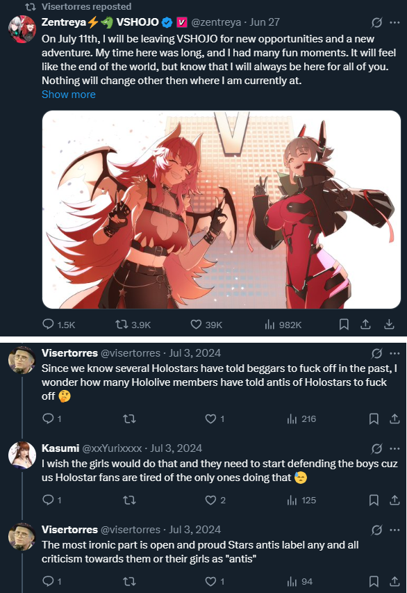This screenshot has height=593, width=407.
Task: Repost Visertorres' ironic antis reply
Action: pos(129,581)
